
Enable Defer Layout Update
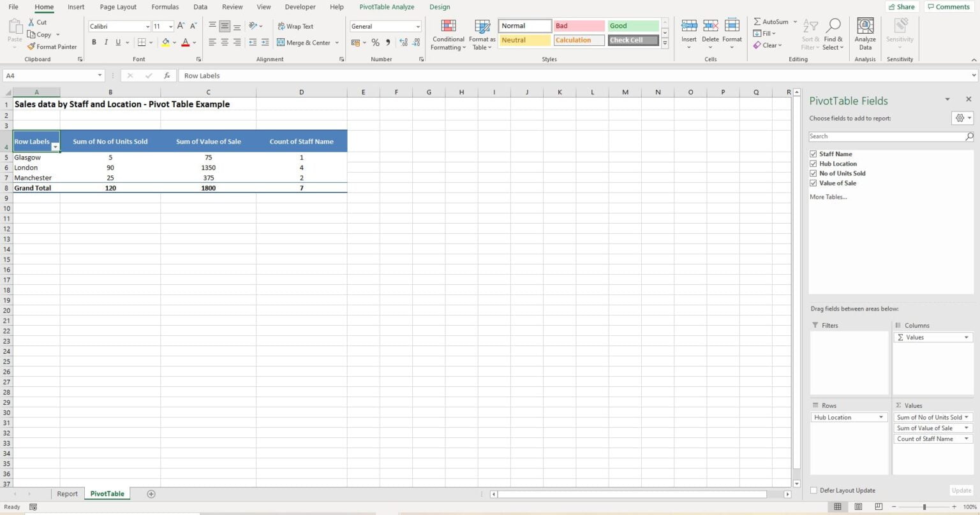tap(813, 490)
